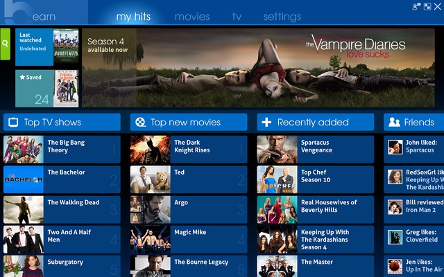Choose Two And A Half Men
The height and width of the screenshot is (277, 444).
pos(62,240)
